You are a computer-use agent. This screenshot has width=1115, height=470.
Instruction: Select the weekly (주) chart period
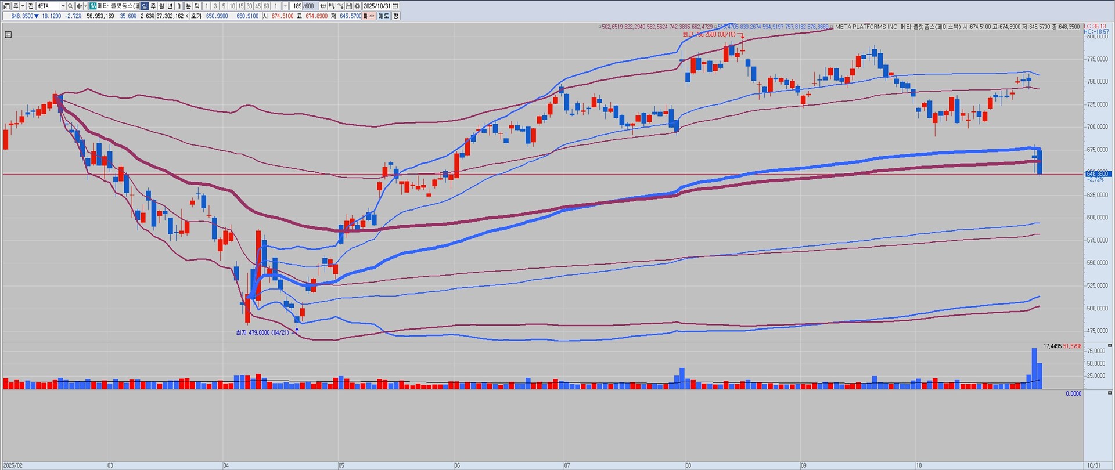tap(153, 6)
